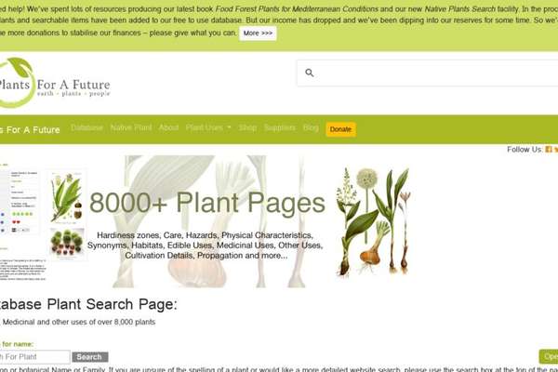
Task: Click the More >>> button in the banner
Action: (258, 33)
